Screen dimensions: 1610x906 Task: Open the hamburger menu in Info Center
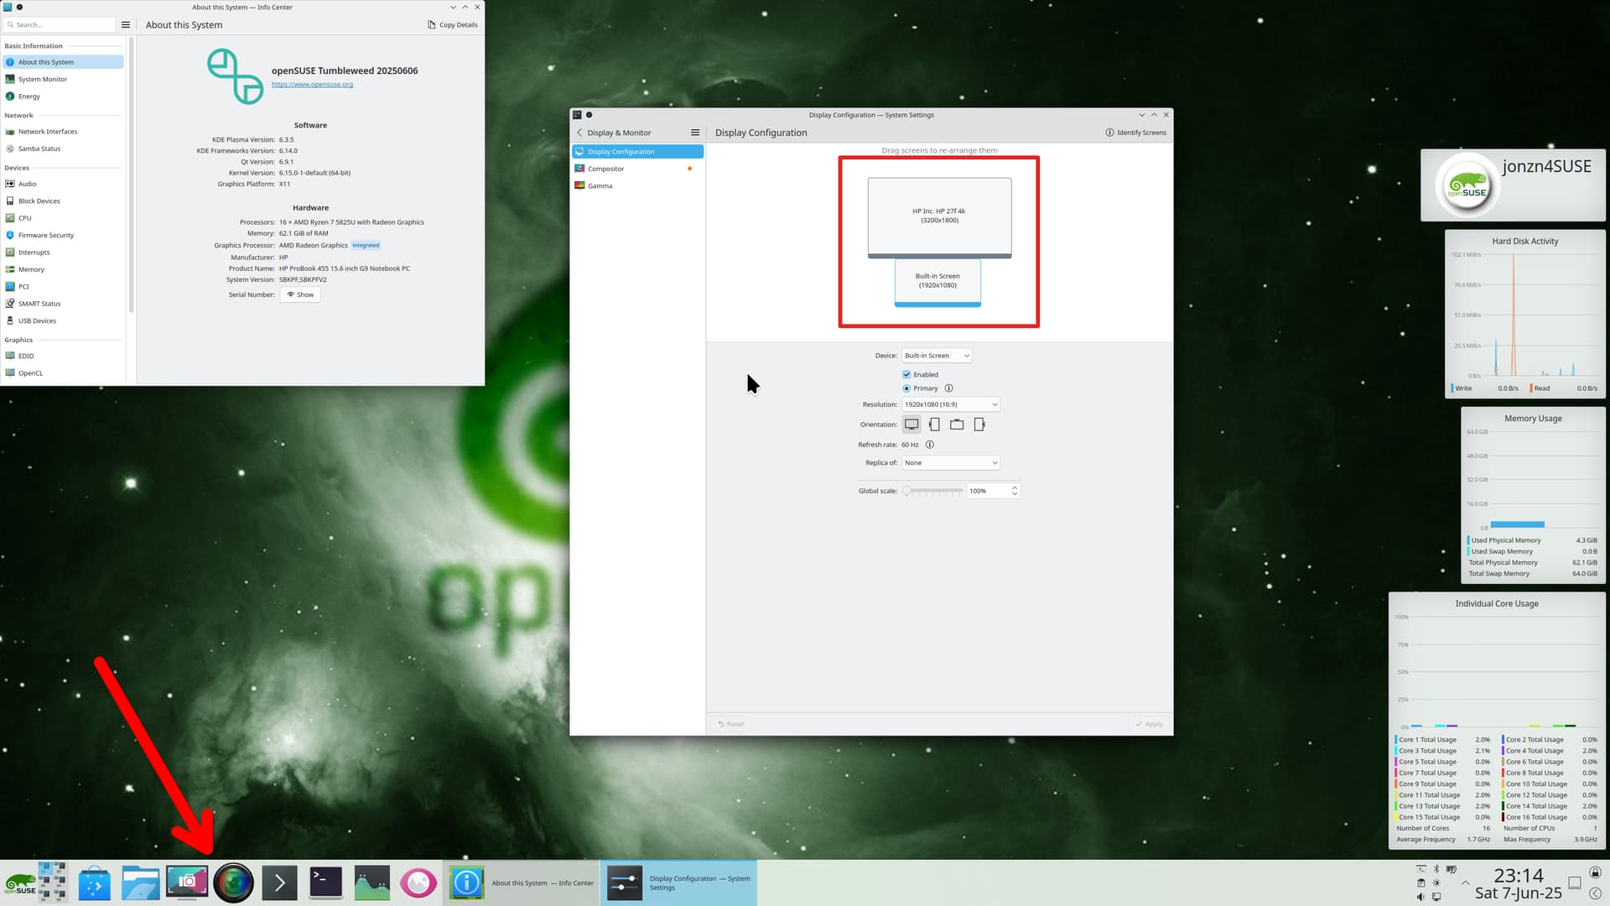[x=126, y=25]
